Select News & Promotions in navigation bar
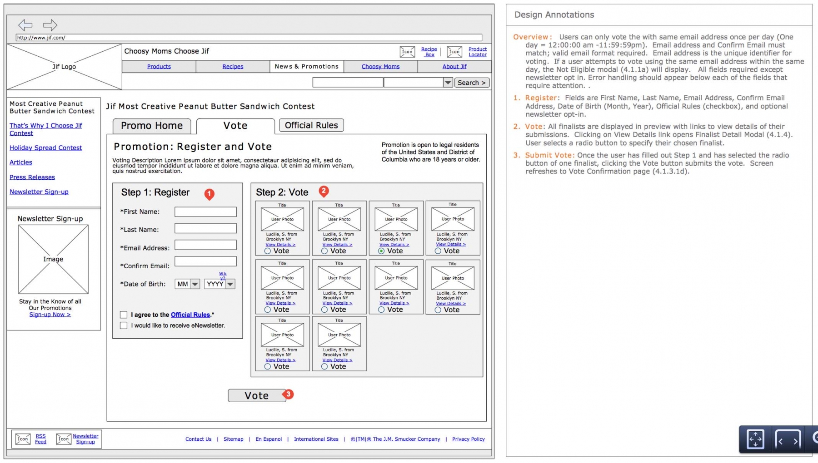Screen dimensions: 818x463 [x=307, y=66]
